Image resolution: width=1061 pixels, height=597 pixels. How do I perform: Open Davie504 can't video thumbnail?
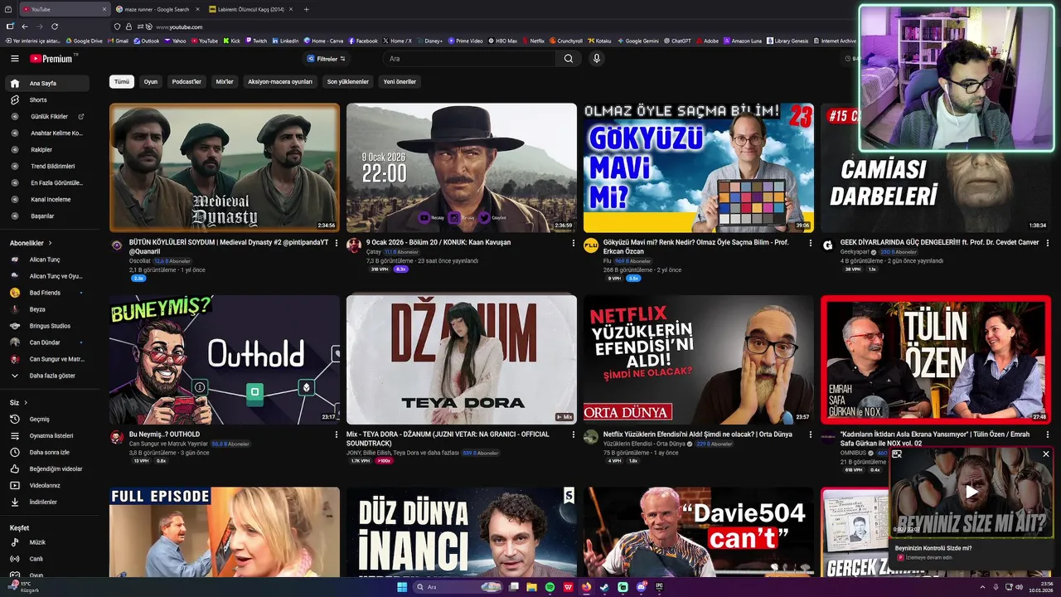point(698,531)
